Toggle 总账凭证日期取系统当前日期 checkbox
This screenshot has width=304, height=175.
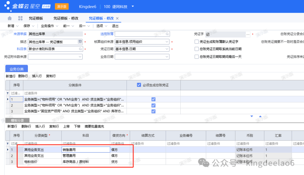point(197,49)
